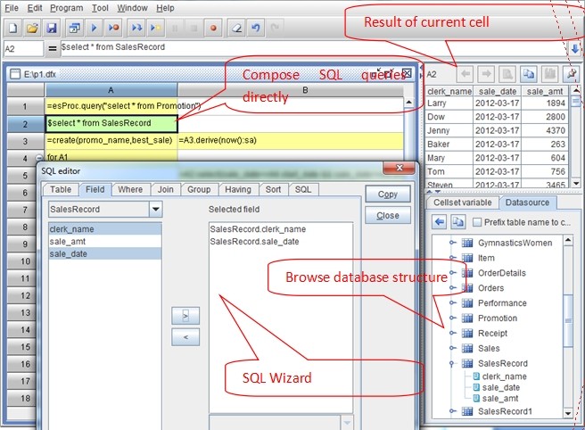
Task: Click the New file toolbar icon
Action: point(12,28)
